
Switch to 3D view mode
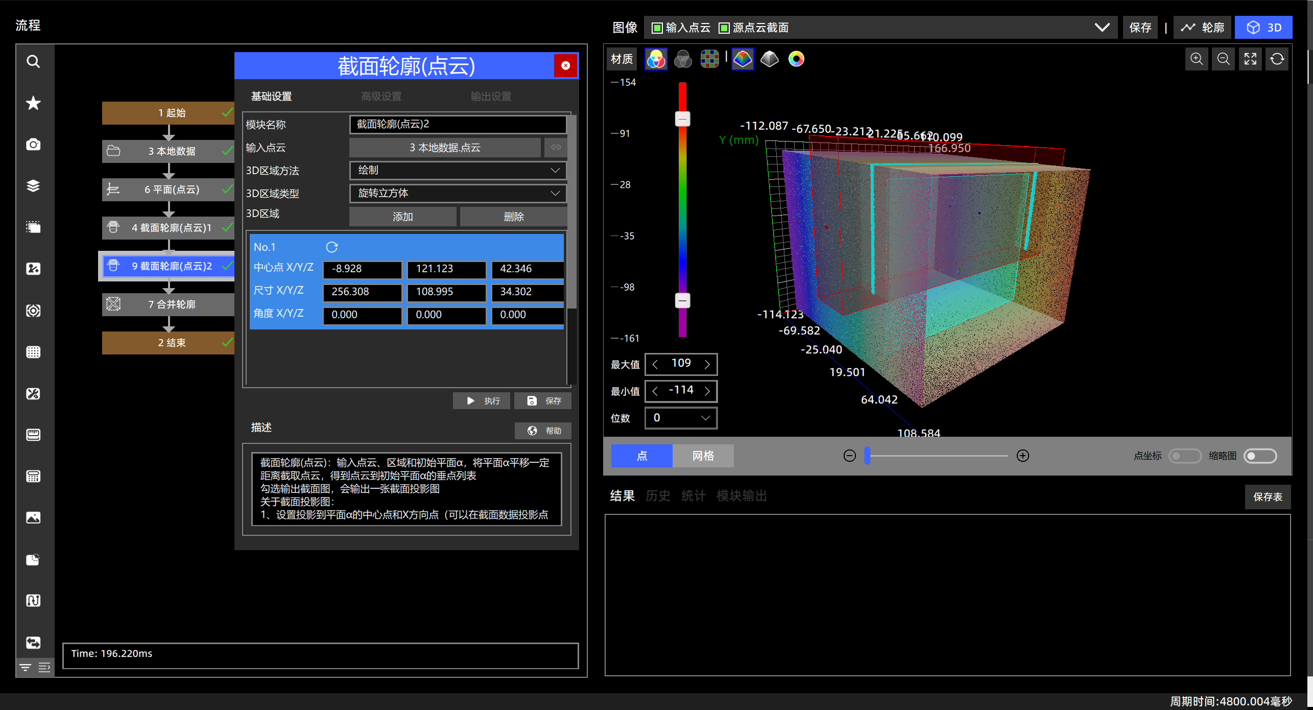(1263, 28)
